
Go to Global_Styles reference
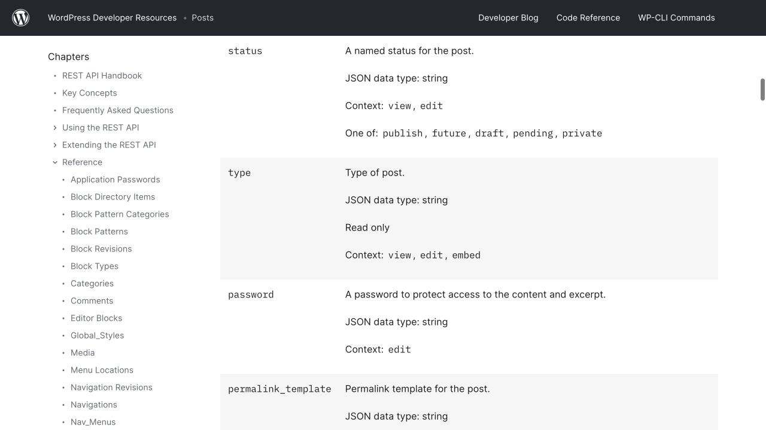tap(97, 336)
